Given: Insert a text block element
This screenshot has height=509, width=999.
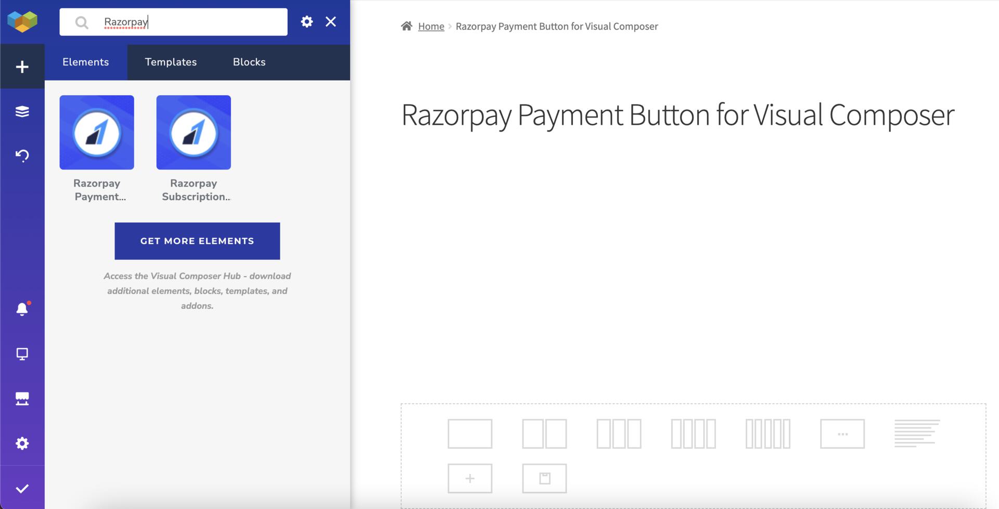Looking at the screenshot, I should [917, 434].
